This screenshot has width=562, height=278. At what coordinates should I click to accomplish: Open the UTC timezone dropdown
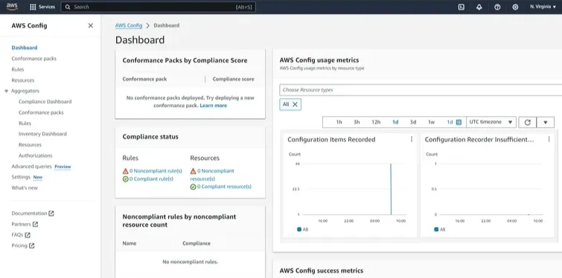click(x=491, y=122)
